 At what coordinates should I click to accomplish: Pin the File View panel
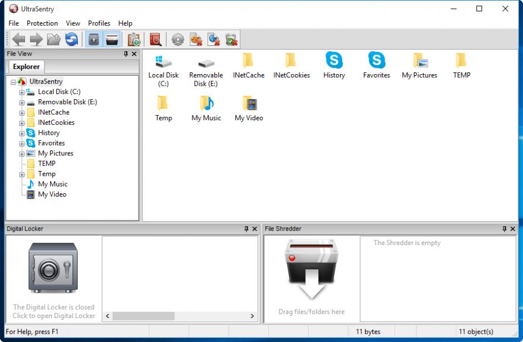[126, 54]
